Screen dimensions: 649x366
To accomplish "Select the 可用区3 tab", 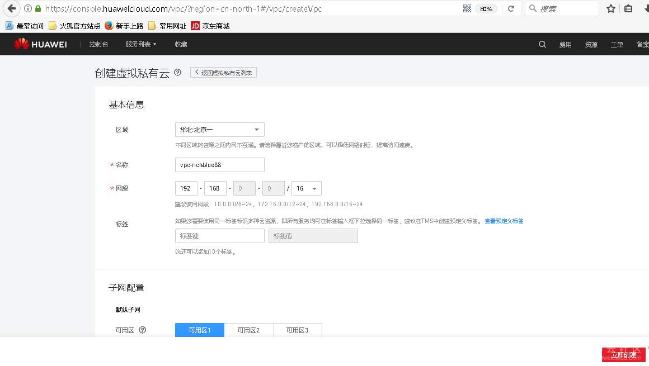I will coord(297,330).
